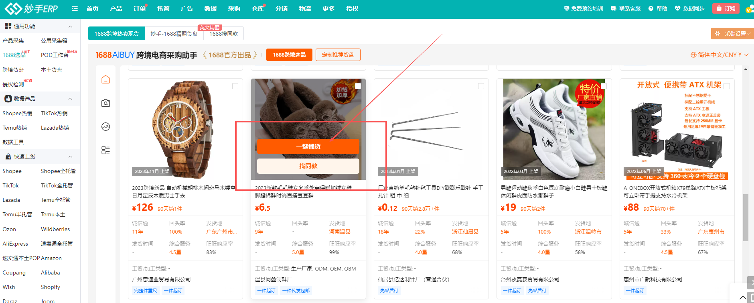Screen dimensions: 754x303
Task: Open the felting needle product title
Action: coord(430,191)
